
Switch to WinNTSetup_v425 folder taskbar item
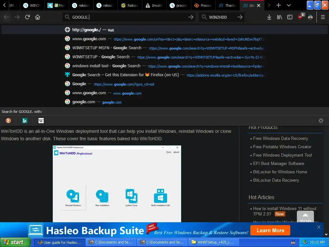coord(214,242)
